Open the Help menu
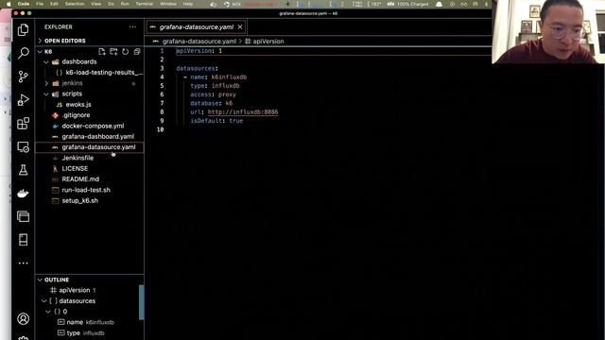This screenshot has height=340, width=605. [188, 4]
